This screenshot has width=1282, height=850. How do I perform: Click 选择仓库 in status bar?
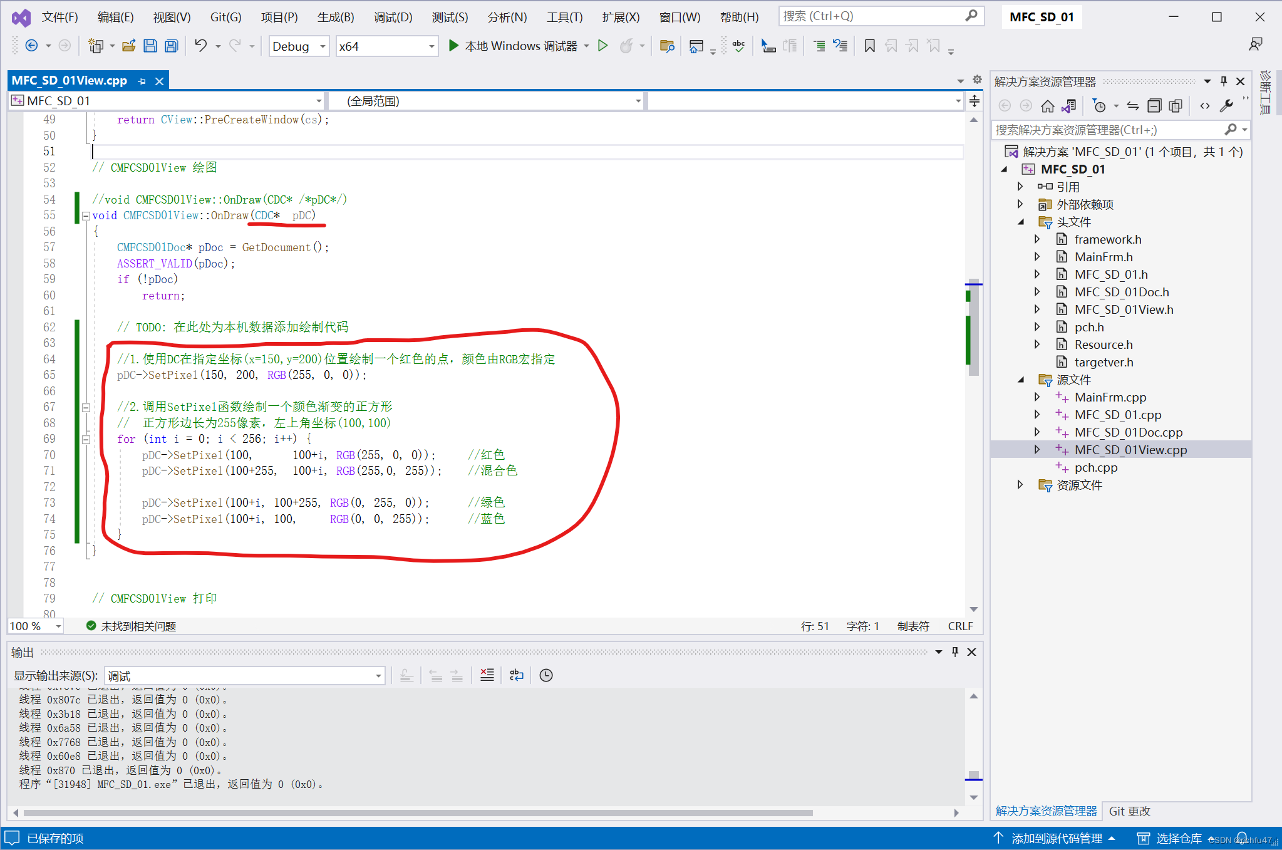click(x=1177, y=838)
